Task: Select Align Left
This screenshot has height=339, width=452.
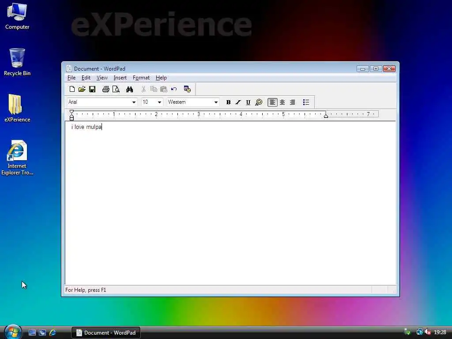Action: [x=272, y=102]
